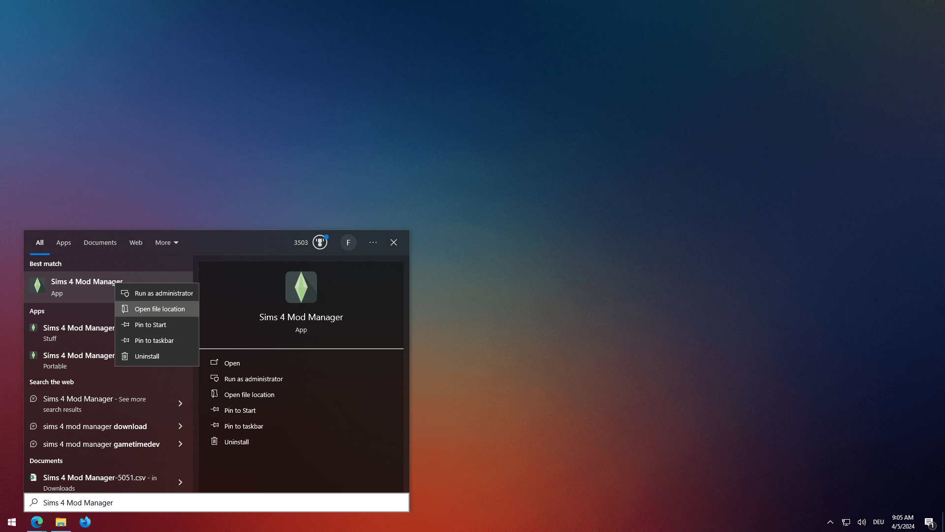The height and width of the screenshot is (532, 945).
Task: Open 'sims 4 mod manager download' suggestion
Action: (96, 426)
